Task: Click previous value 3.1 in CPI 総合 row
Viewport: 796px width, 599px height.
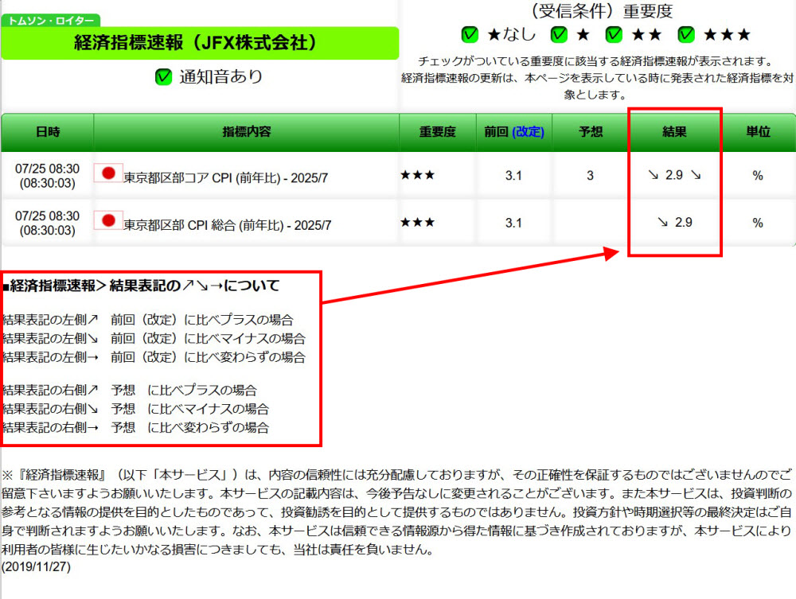Action: tap(513, 223)
